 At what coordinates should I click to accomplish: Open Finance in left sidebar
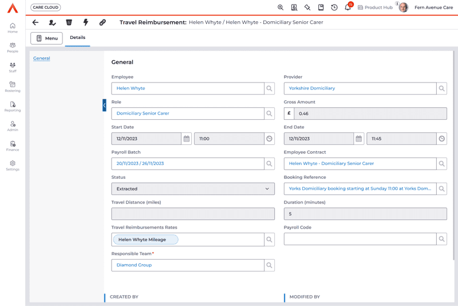(13, 146)
